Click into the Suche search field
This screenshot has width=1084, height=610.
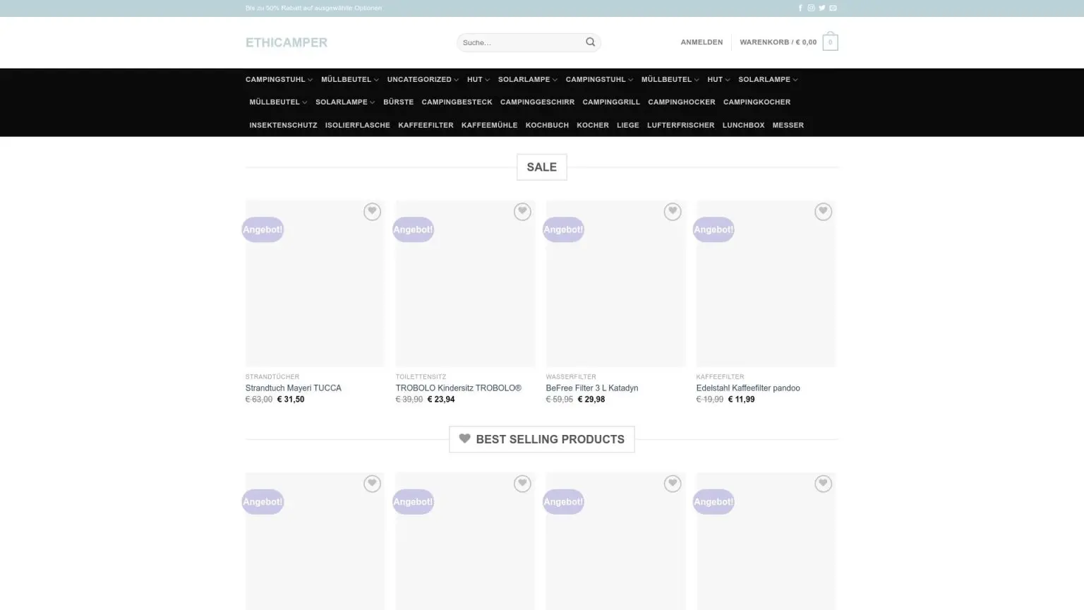tap(520, 42)
